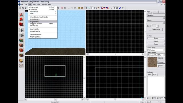Click the Browse... texture button

161,62
